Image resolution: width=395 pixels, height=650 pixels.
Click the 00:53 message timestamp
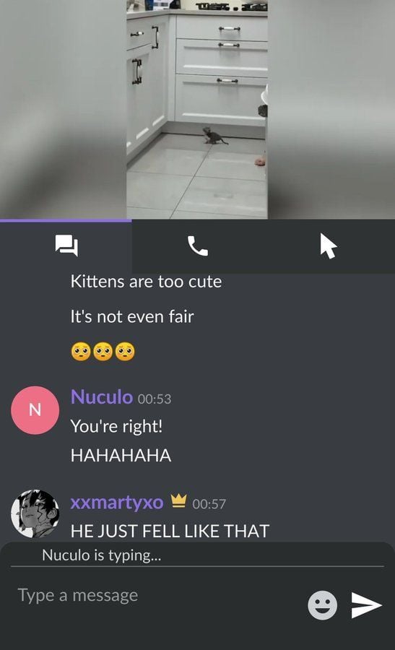coord(155,399)
